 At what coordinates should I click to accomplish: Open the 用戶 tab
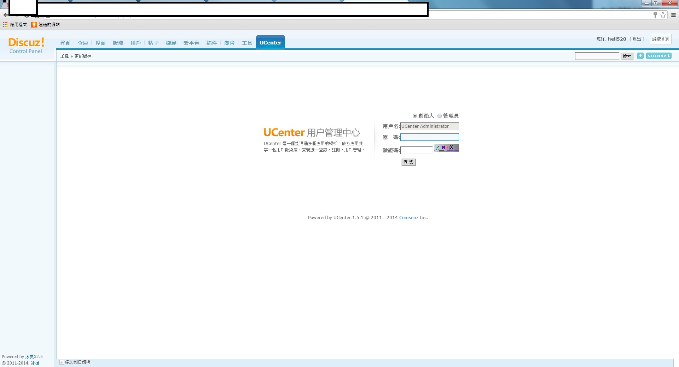[136, 43]
